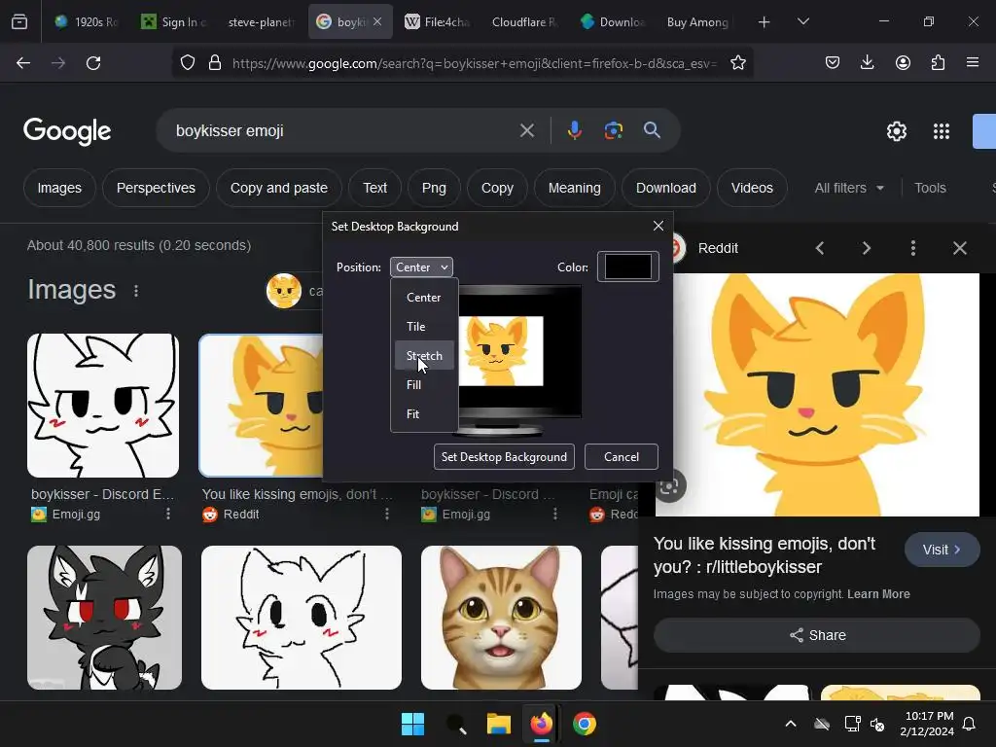The height and width of the screenshot is (747, 996).
Task: Switch to the Buy Among tab
Action: click(x=696, y=22)
